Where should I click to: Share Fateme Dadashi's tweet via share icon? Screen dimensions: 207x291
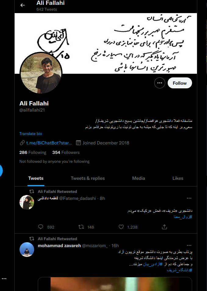click(x=165, y=227)
